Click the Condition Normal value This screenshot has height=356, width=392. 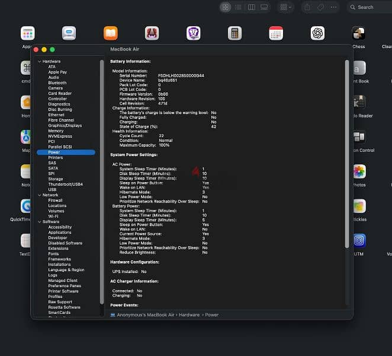click(165, 140)
